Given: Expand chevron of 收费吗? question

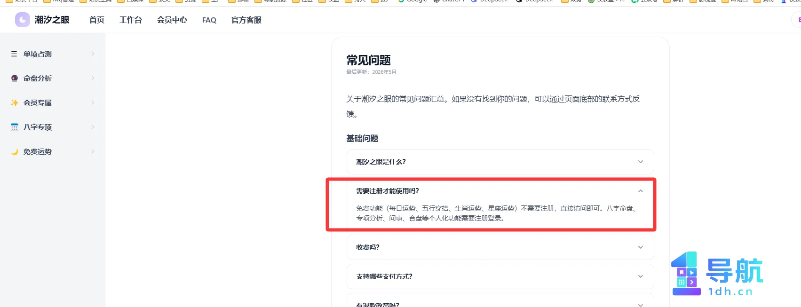Looking at the screenshot, I should tap(641, 247).
